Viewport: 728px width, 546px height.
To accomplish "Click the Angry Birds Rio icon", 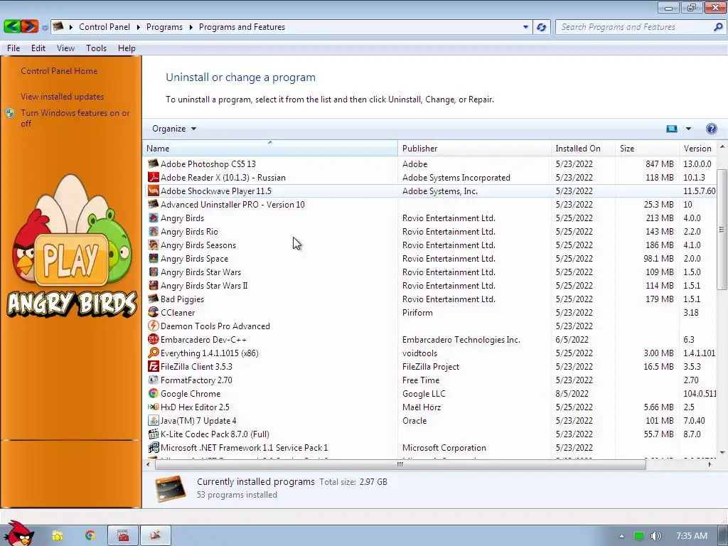I will (x=154, y=231).
